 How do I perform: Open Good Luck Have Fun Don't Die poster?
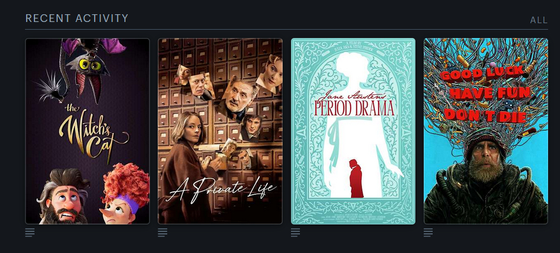486,131
